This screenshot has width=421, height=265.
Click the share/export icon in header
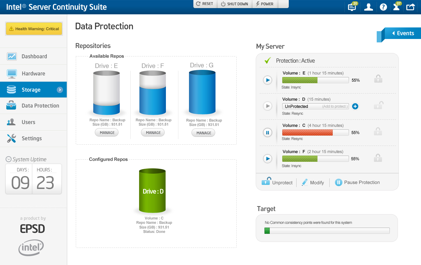[410, 7]
